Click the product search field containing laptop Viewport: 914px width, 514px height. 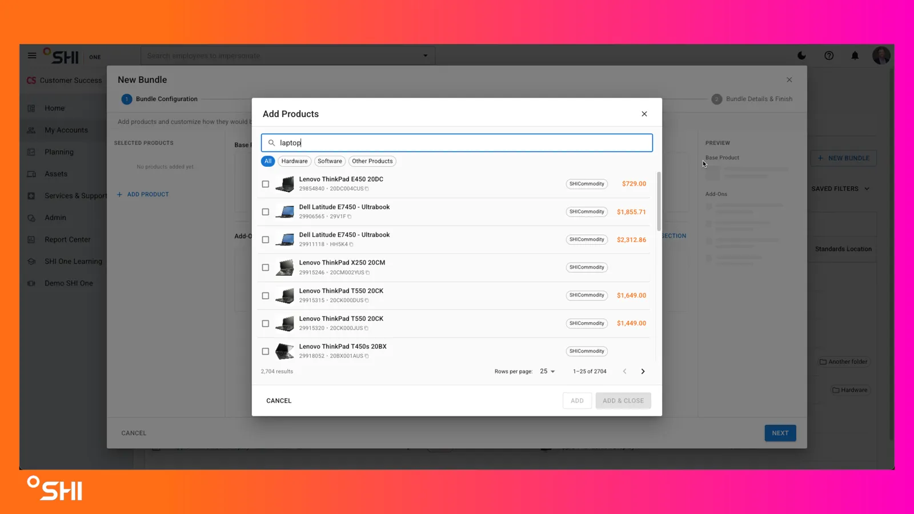click(457, 143)
